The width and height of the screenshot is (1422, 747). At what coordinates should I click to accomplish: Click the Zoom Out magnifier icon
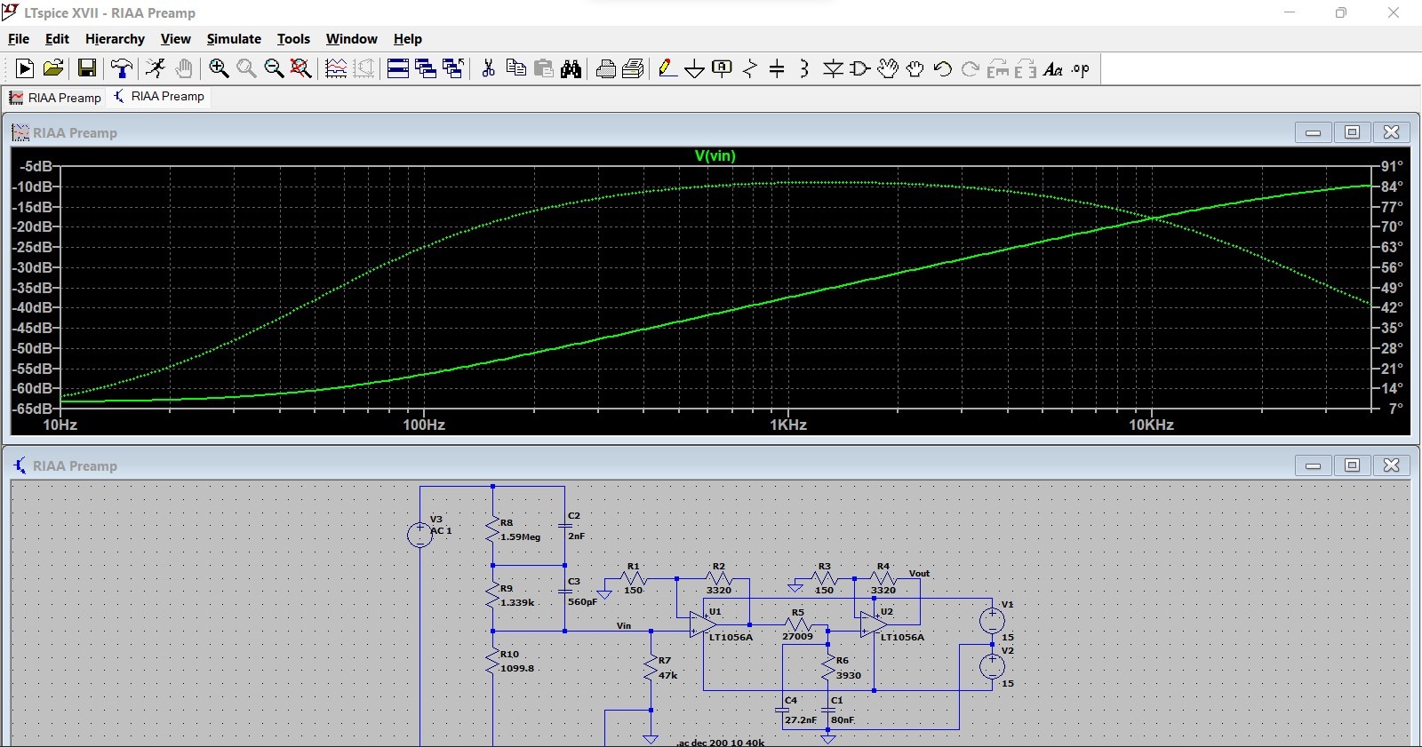[274, 68]
